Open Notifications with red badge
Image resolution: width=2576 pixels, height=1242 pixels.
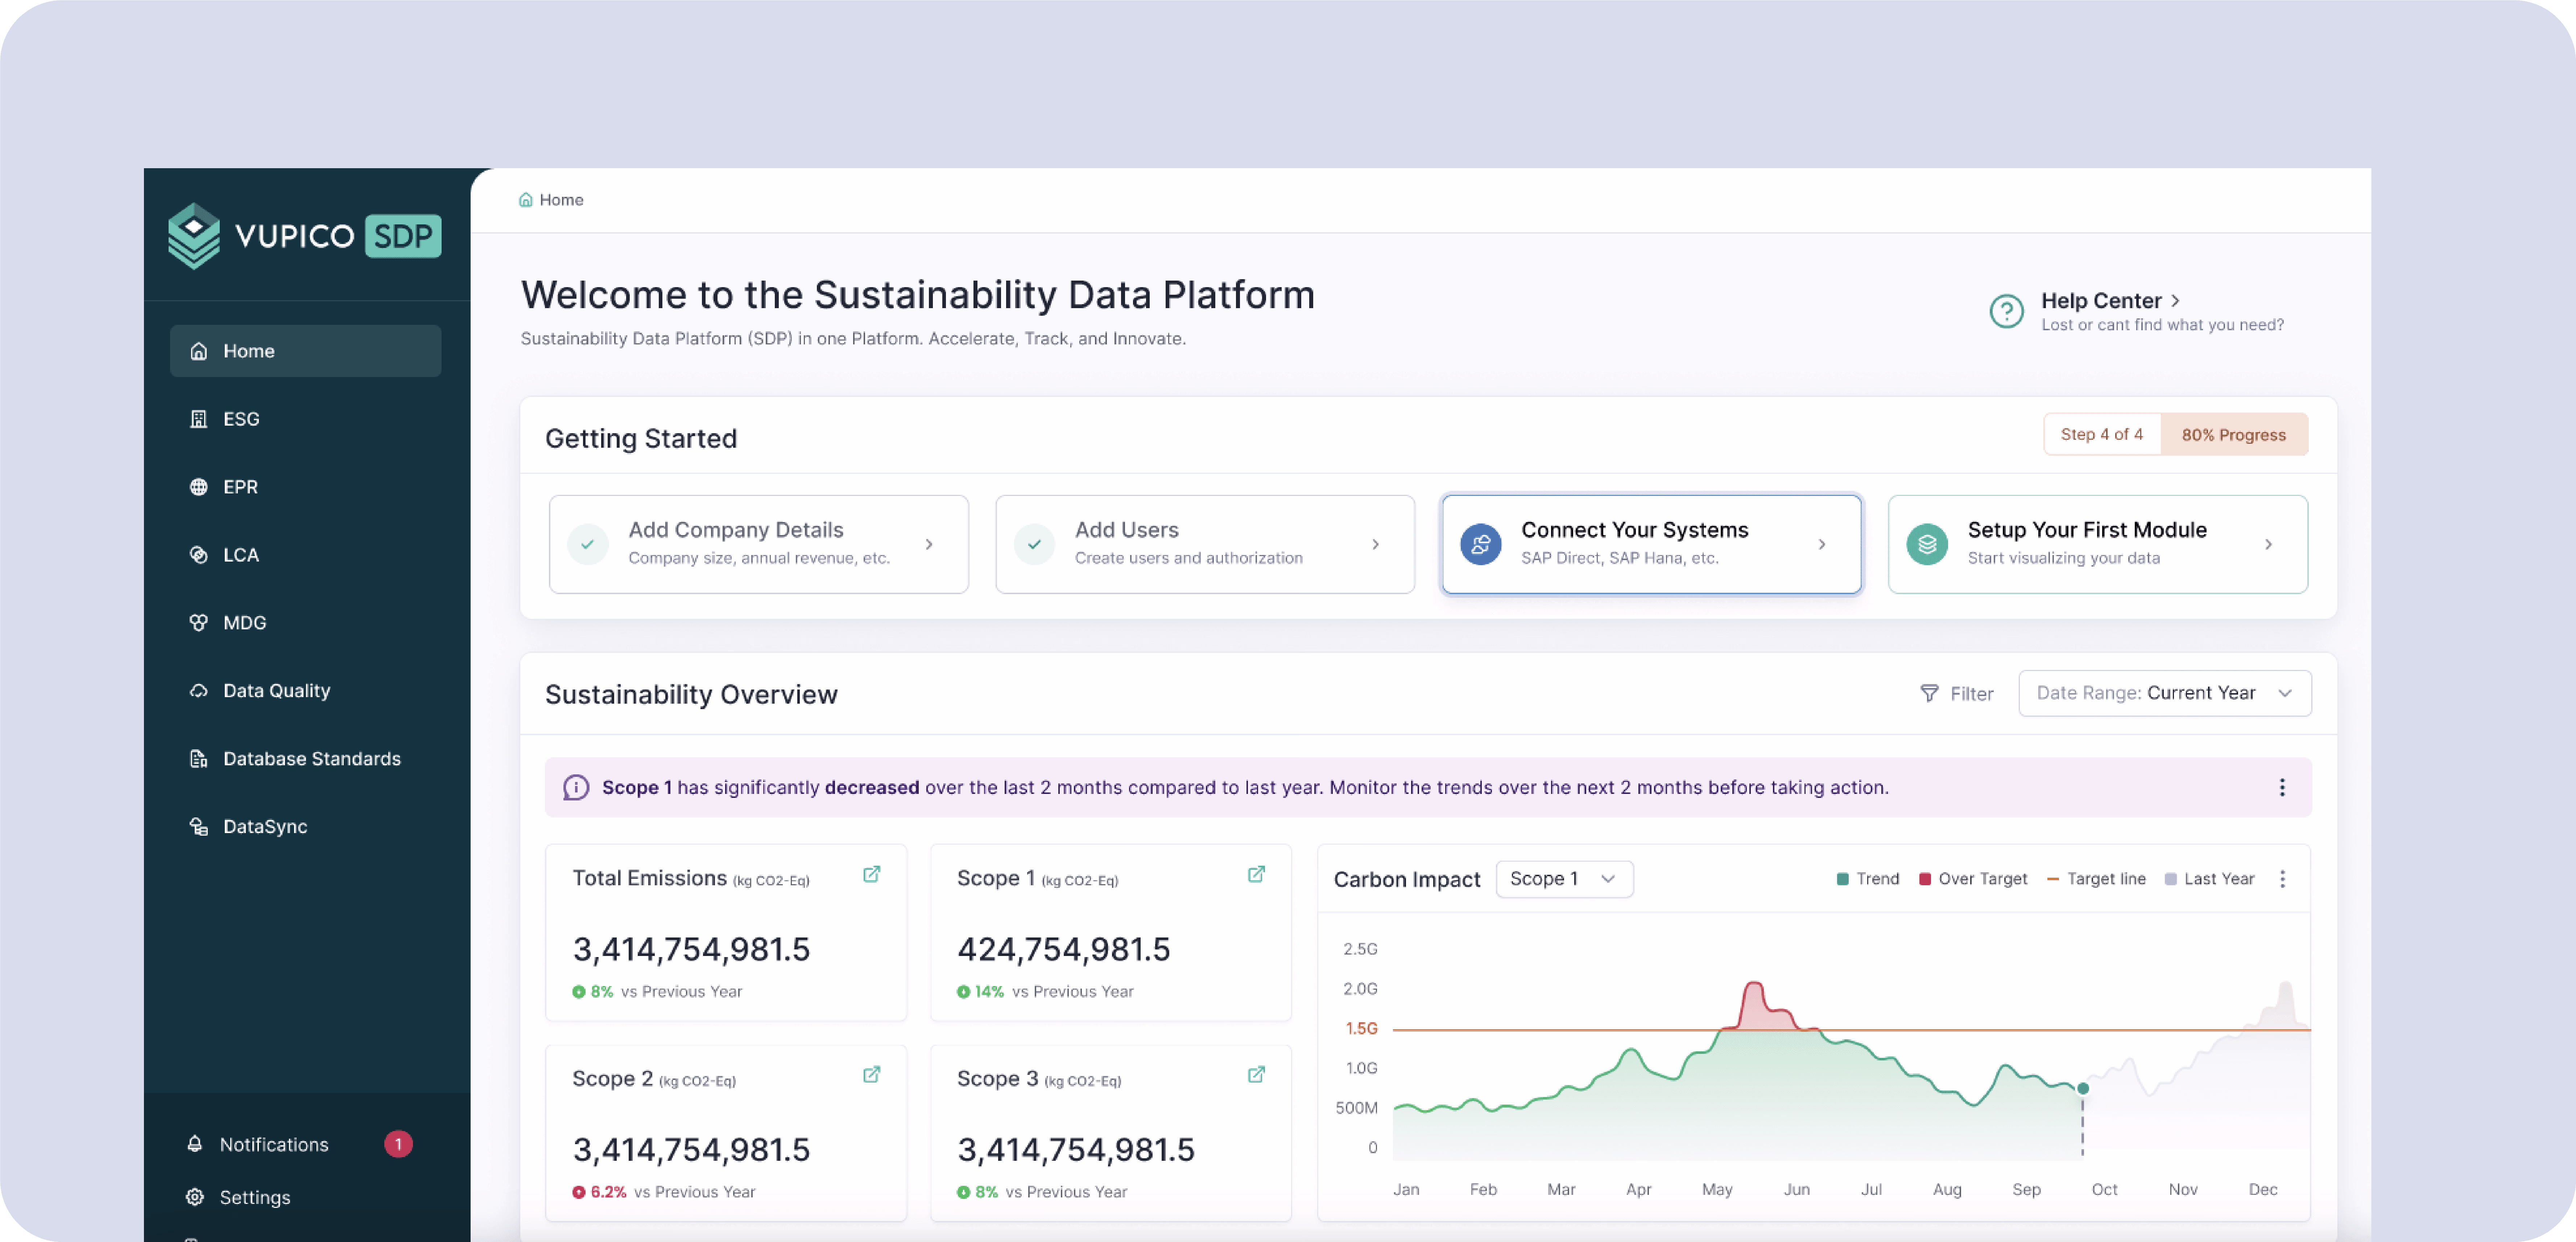click(274, 1144)
